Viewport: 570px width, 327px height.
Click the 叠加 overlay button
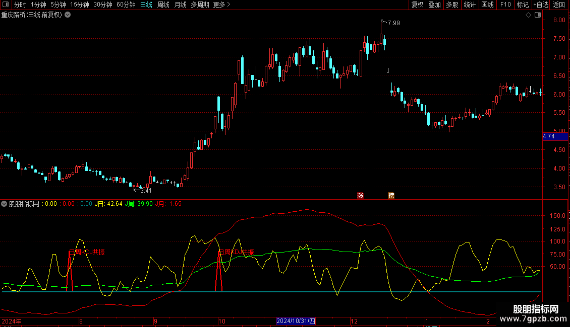pyautogui.click(x=435, y=5)
